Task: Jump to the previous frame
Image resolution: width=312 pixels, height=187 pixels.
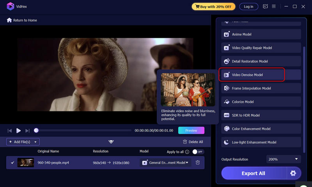Action: [x=9, y=131]
